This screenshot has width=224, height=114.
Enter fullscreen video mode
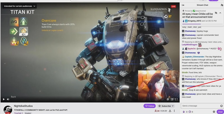(176, 99)
